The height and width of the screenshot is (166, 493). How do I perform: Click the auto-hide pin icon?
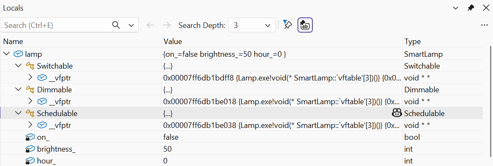pos(470,8)
